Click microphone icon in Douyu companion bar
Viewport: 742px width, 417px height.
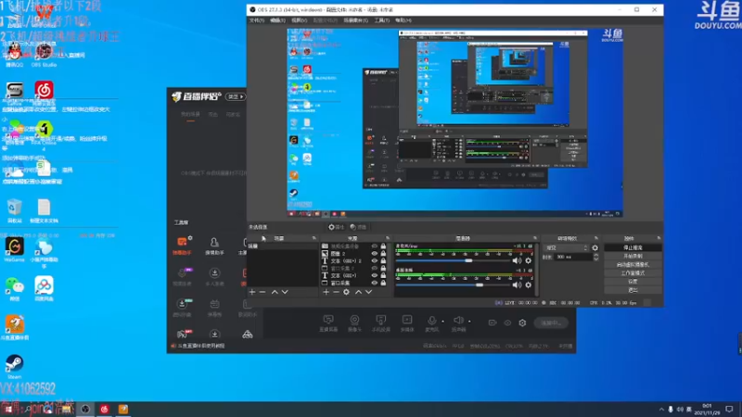tap(431, 323)
